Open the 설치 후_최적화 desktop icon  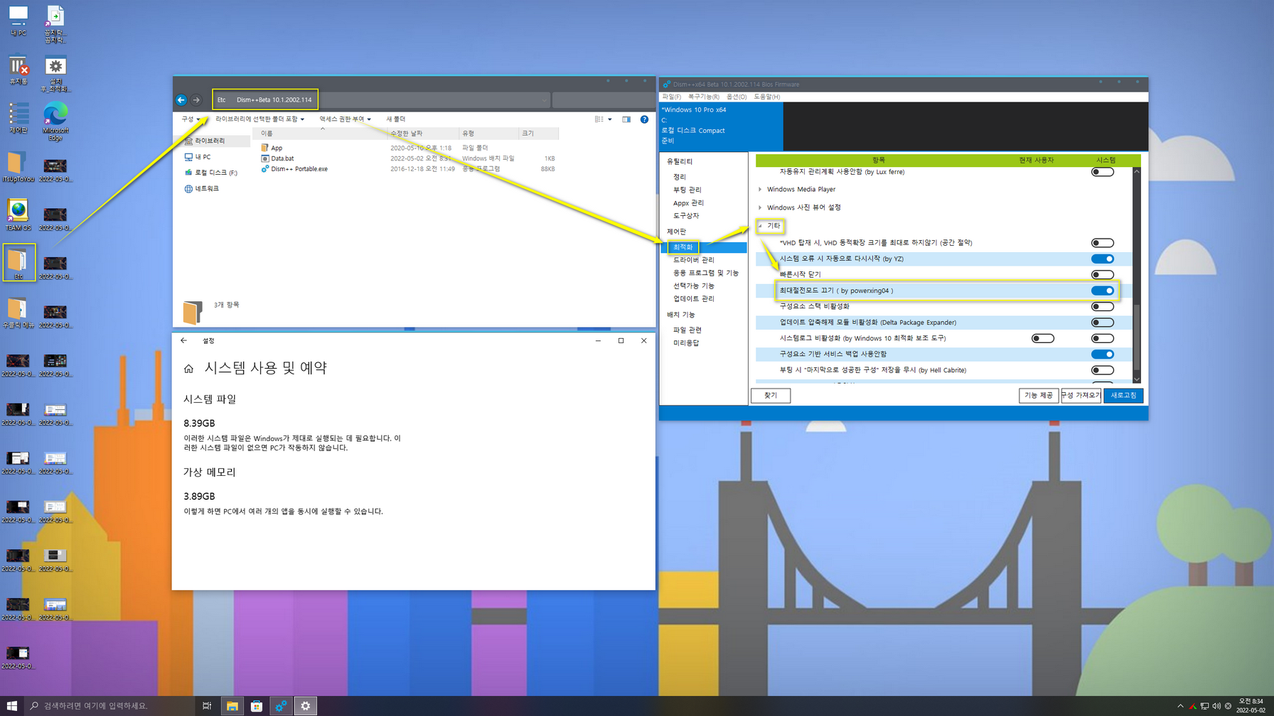(x=55, y=74)
